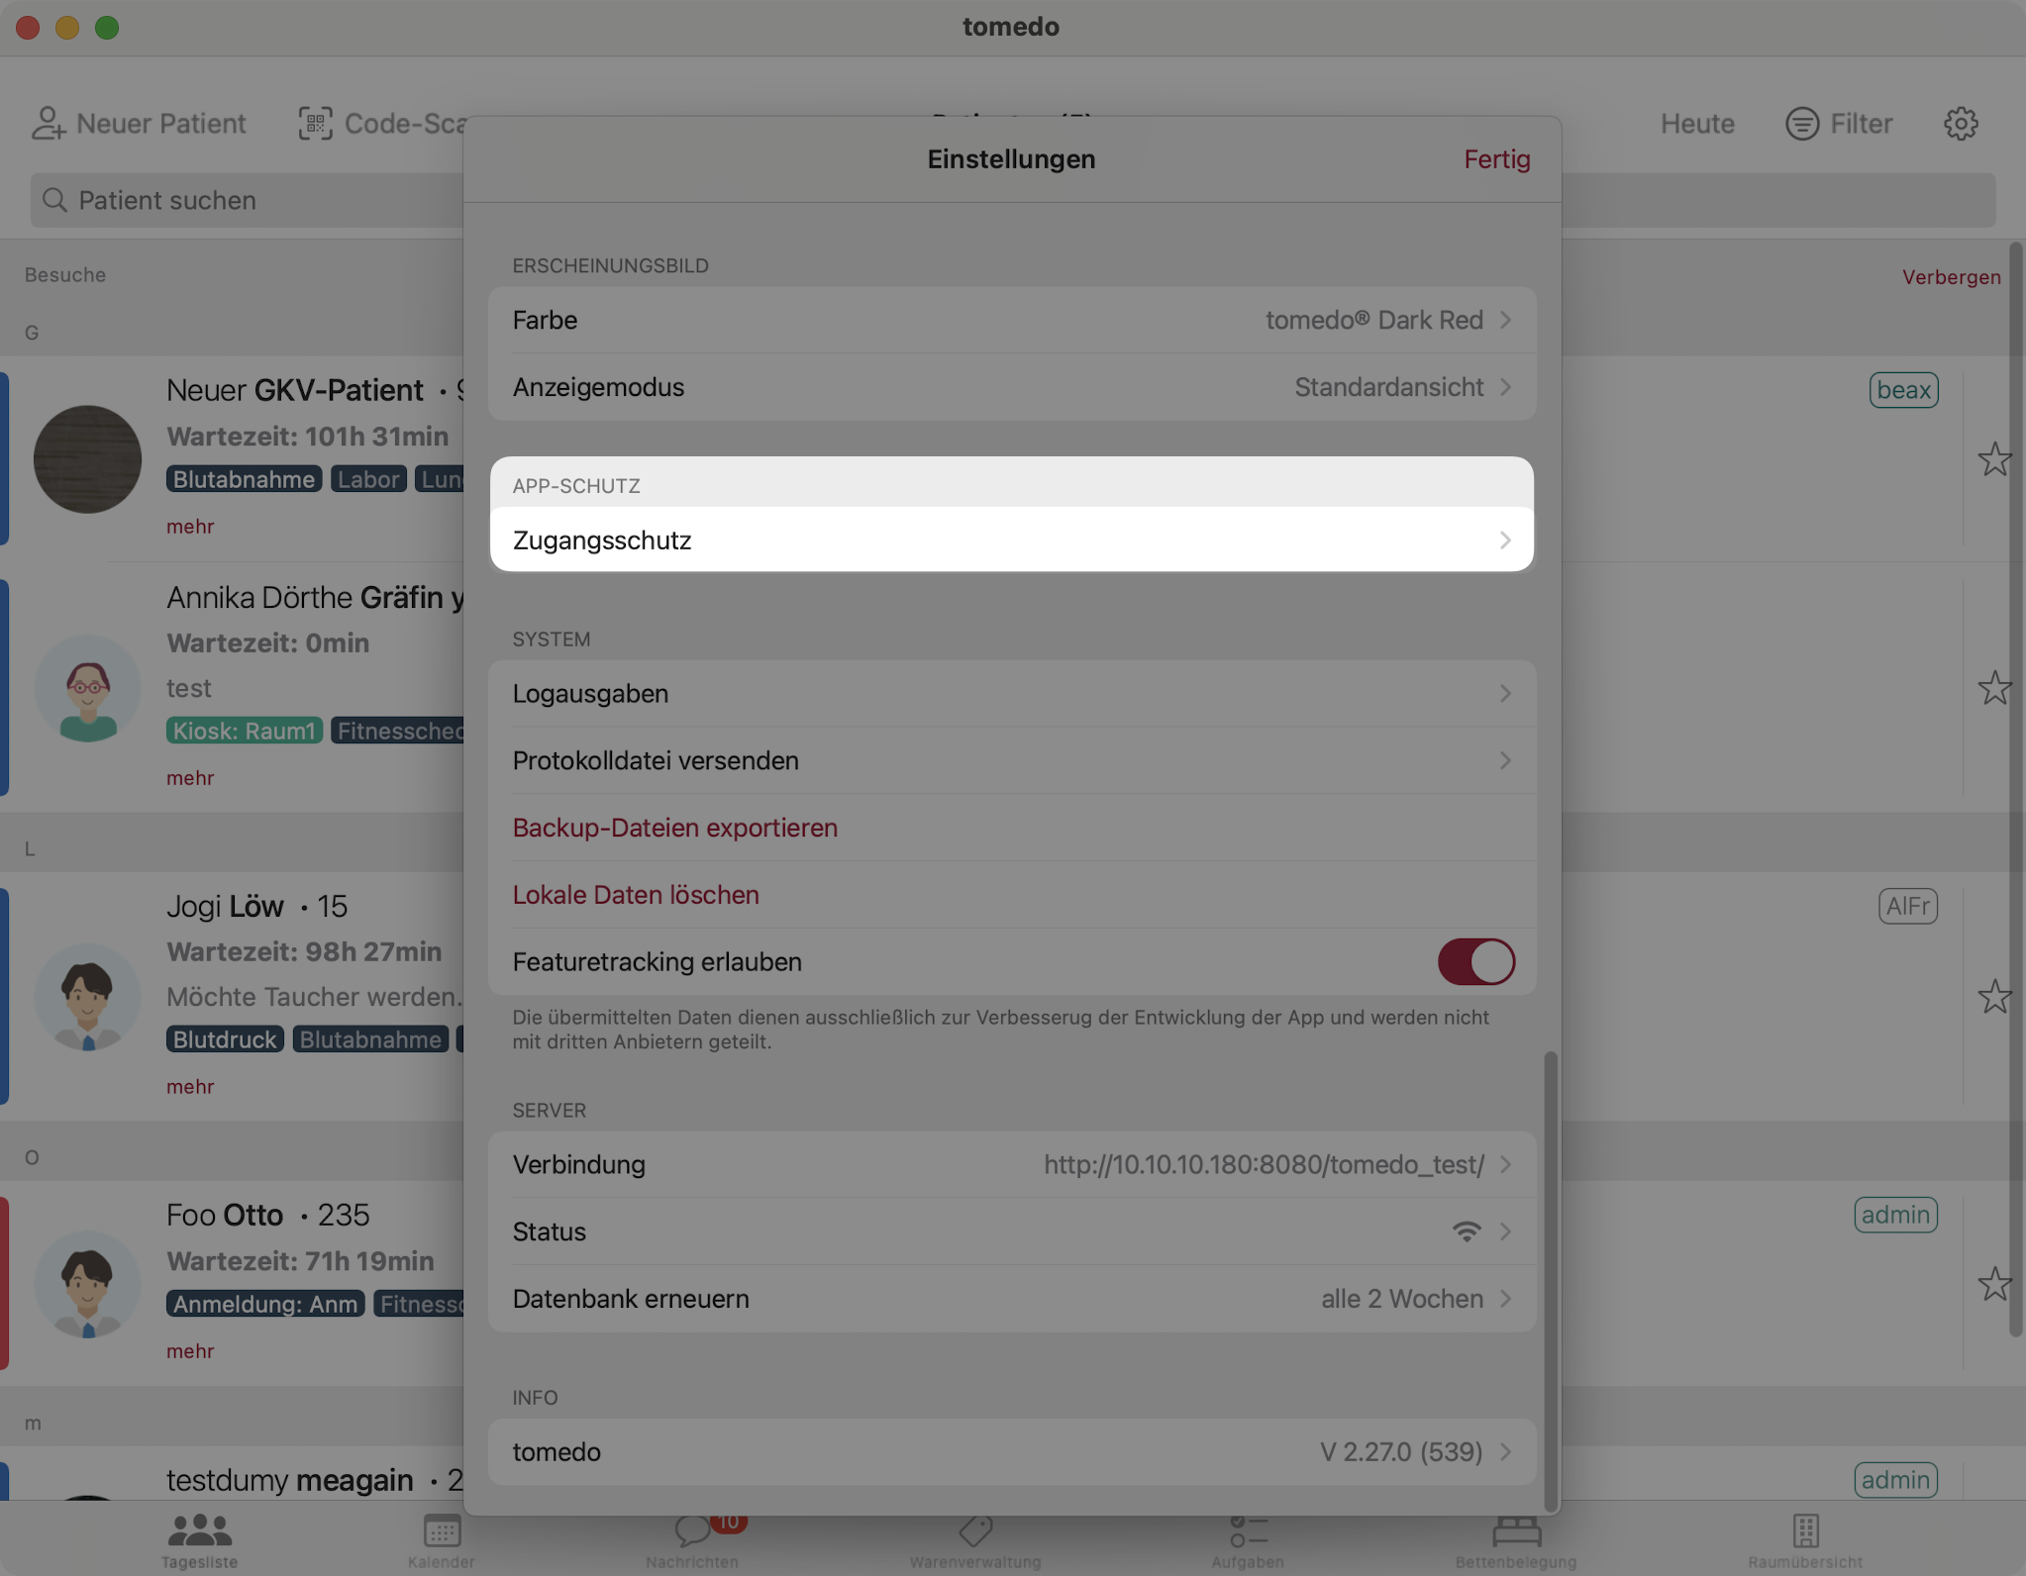
Task: Open Nachrichten speech bubble icon
Action: (x=692, y=1531)
